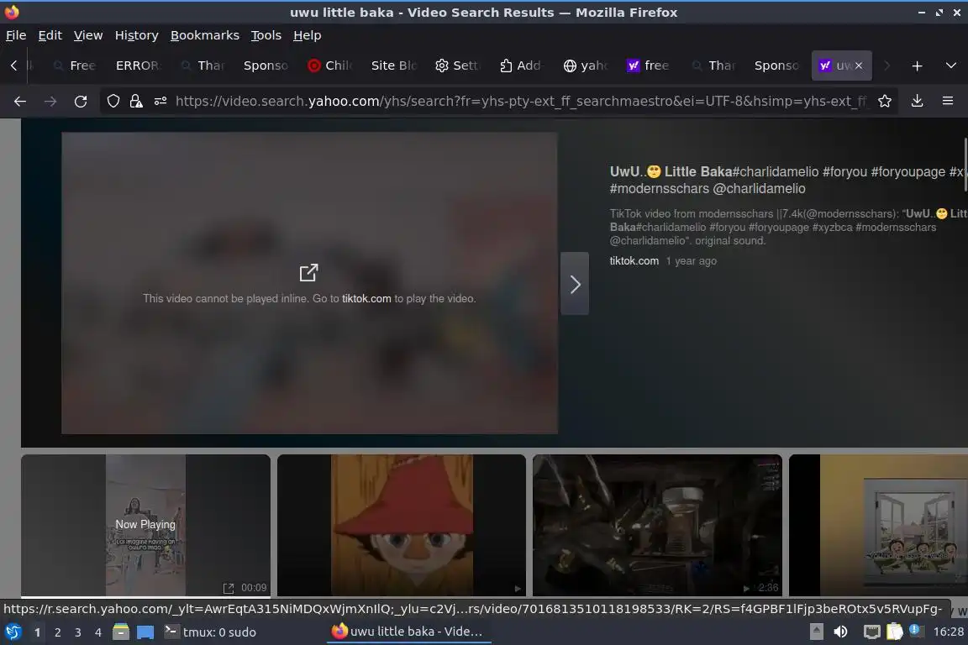Open the clipboard tray icon
This screenshot has height=645, width=968.
895,632
